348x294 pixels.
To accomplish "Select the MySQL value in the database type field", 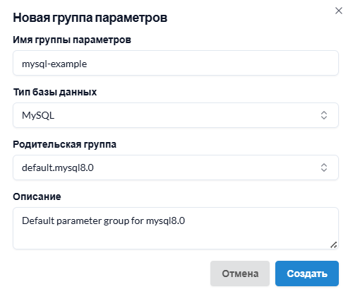I will [x=38, y=115].
